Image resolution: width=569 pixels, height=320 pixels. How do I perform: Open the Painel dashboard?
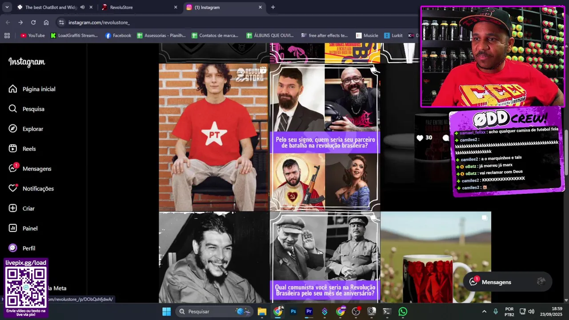pyautogui.click(x=23, y=228)
